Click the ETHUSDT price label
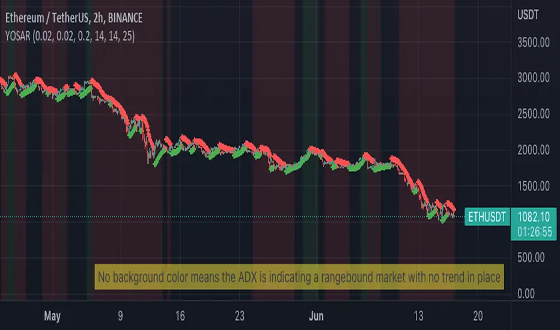The image size is (560, 330). (487, 217)
